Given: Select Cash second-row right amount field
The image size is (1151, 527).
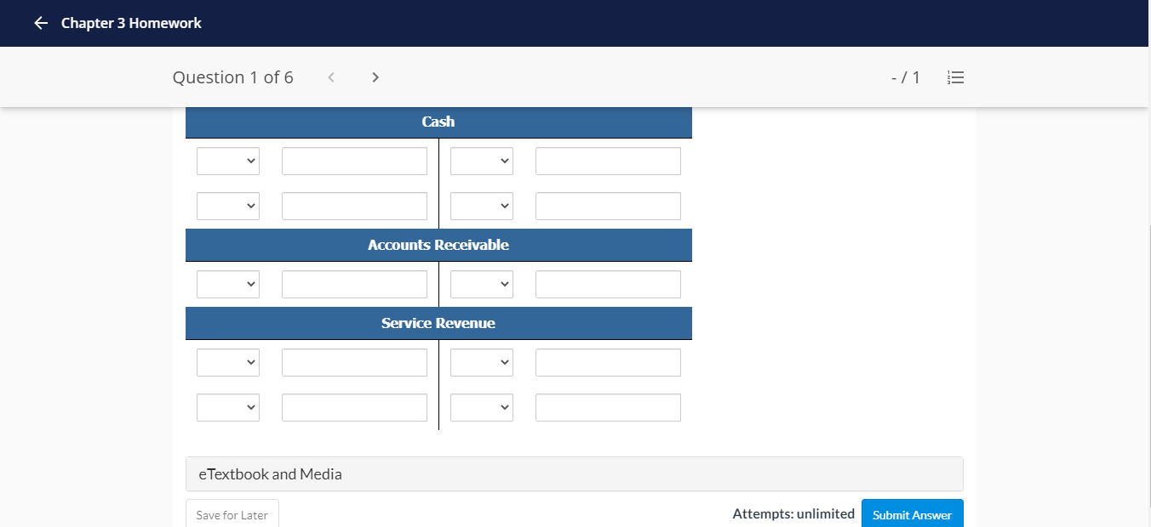Looking at the screenshot, I should [608, 207].
